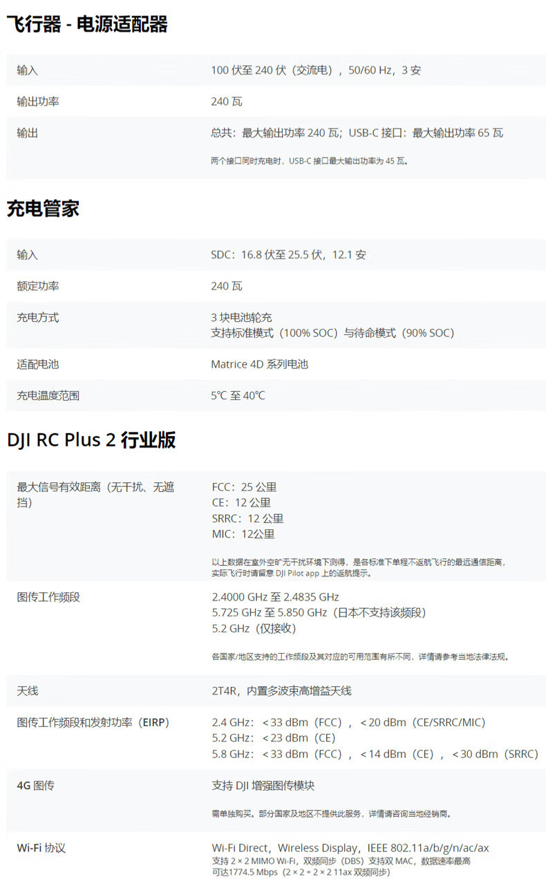Click the EIRP line starting '2.4 GHz：＜33 dBm'

349,723
